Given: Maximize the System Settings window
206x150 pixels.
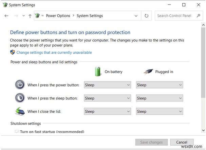Looking at the screenshot, I should click(184, 5).
